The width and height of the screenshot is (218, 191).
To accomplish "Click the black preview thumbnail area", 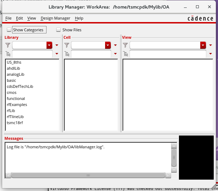I will tap(196, 158).
